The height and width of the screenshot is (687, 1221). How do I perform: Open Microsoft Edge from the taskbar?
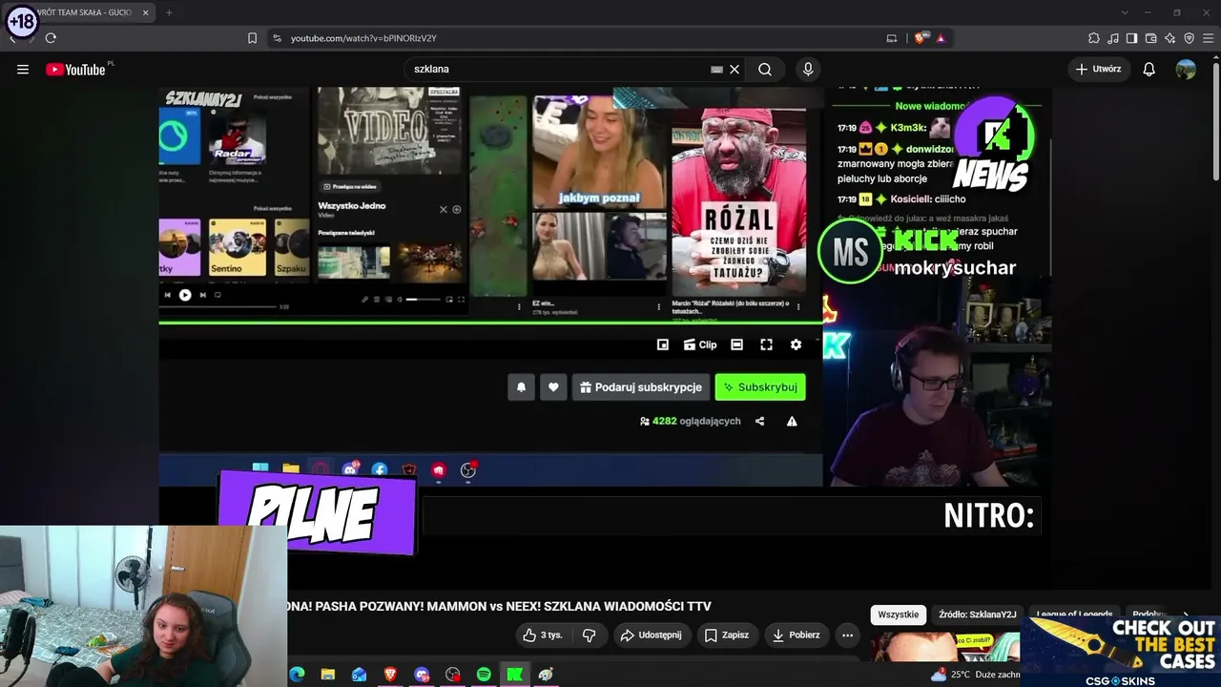click(x=297, y=675)
